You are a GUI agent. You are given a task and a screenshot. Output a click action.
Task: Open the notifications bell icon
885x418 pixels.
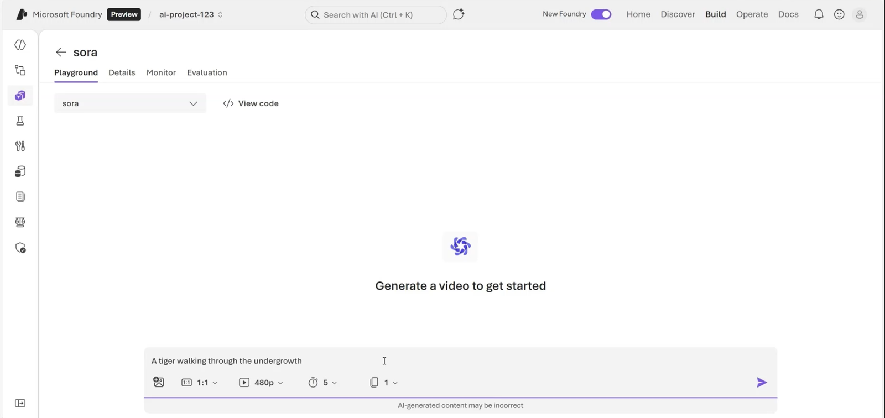tap(819, 14)
